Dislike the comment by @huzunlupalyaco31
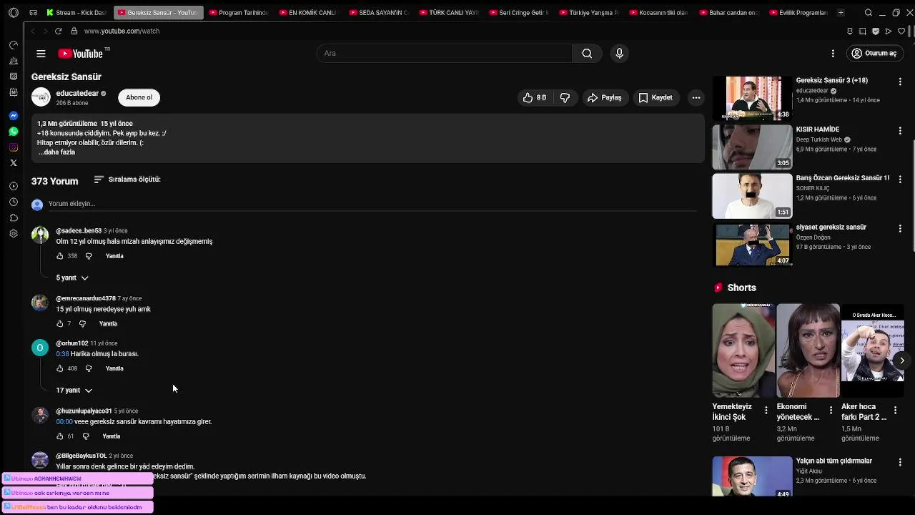915x515 pixels. click(x=86, y=436)
